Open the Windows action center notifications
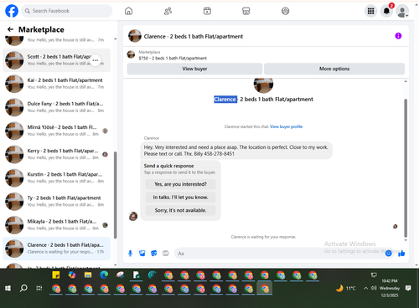The width and height of the screenshot is (419, 308). click(x=408, y=288)
